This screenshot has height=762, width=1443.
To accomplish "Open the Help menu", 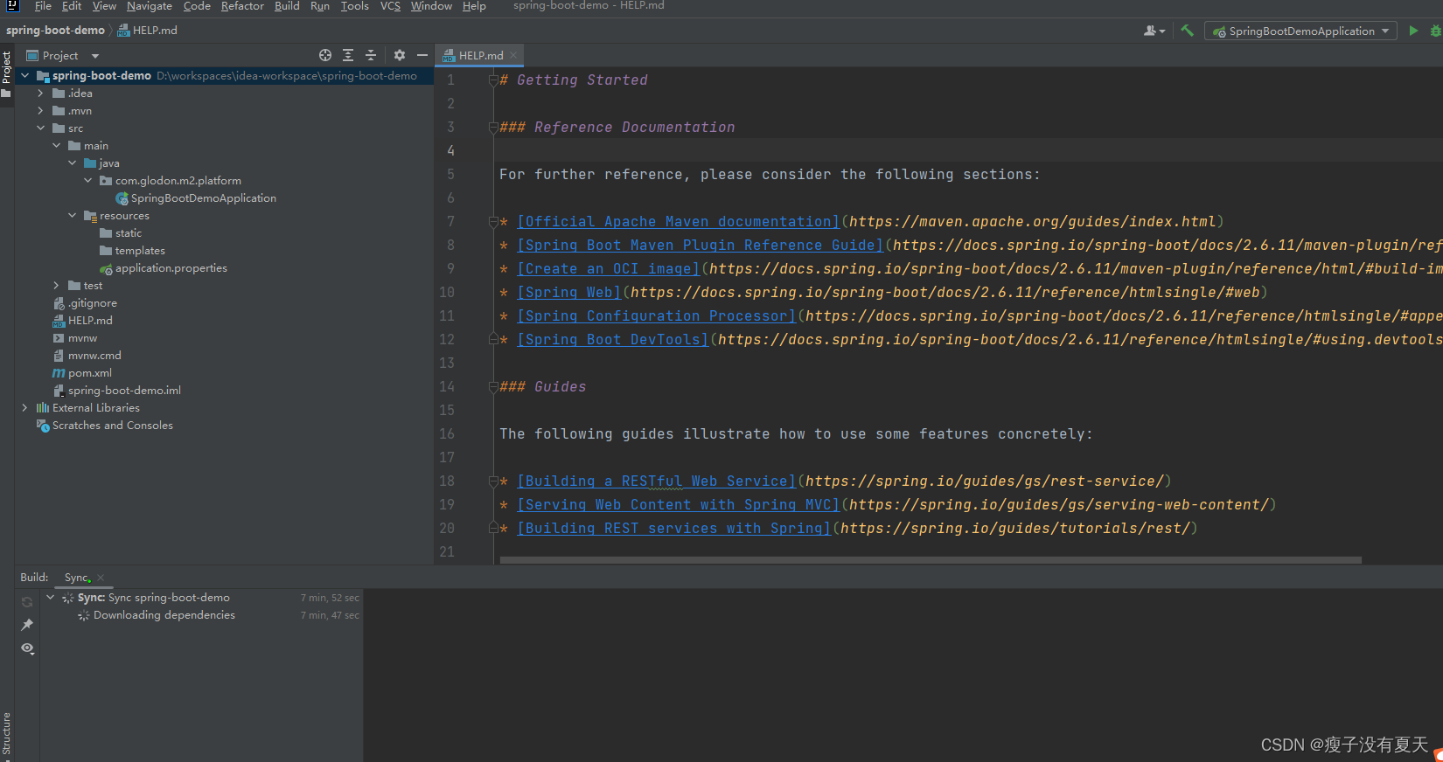I will (474, 6).
